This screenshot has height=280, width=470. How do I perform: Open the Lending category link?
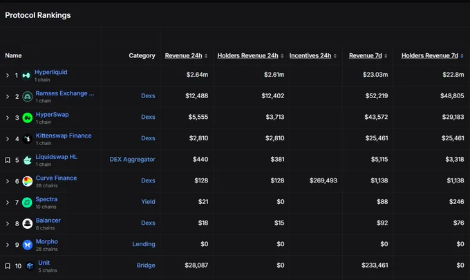[x=144, y=244]
